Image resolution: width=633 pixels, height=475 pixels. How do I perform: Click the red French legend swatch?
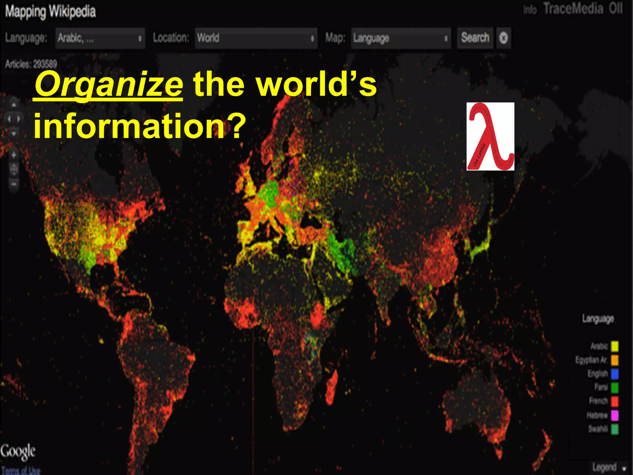tap(615, 401)
